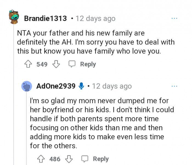Downvote Brandie1313's comment
The height and width of the screenshot is (165, 192).
pyautogui.click(x=56, y=64)
